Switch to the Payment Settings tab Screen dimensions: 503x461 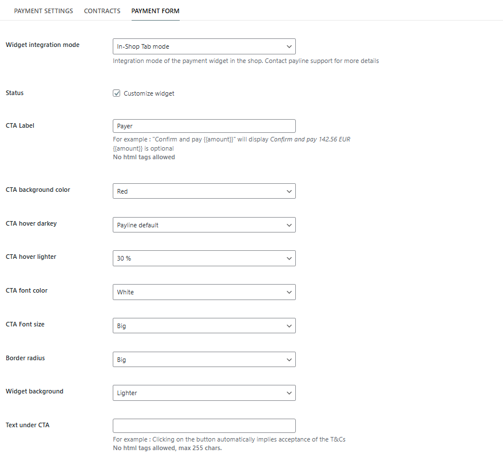click(x=43, y=11)
